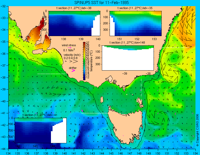200x155 pixels.
Task: Click the 'drifter' legend label
Action: 73,68
